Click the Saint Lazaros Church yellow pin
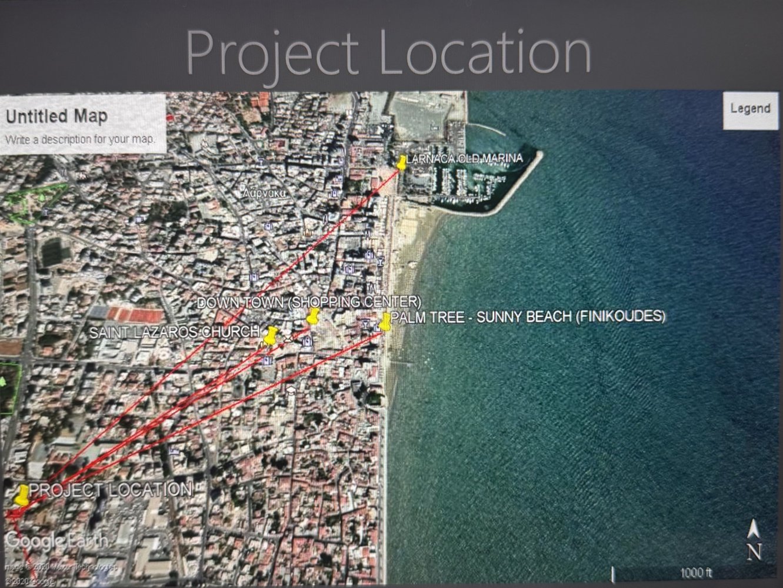 [x=270, y=336]
